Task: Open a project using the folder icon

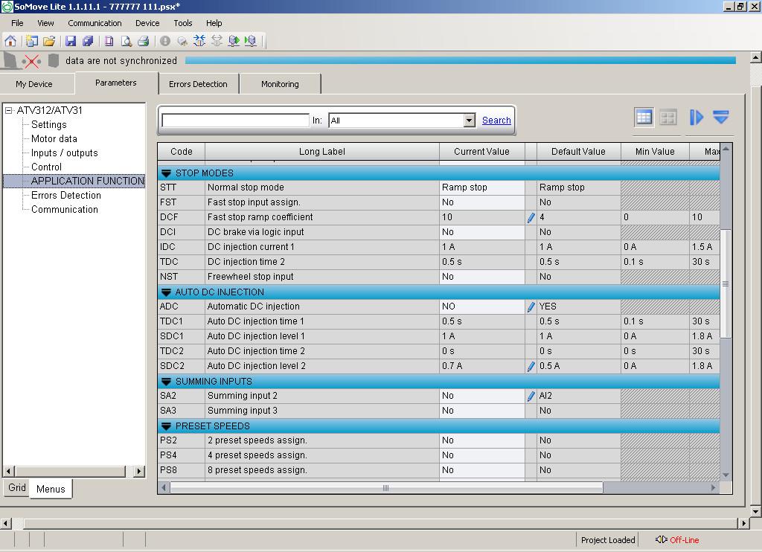Action: (48, 41)
